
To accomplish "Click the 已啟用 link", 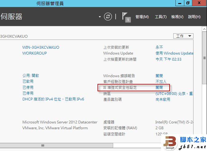I will coord(28,81).
